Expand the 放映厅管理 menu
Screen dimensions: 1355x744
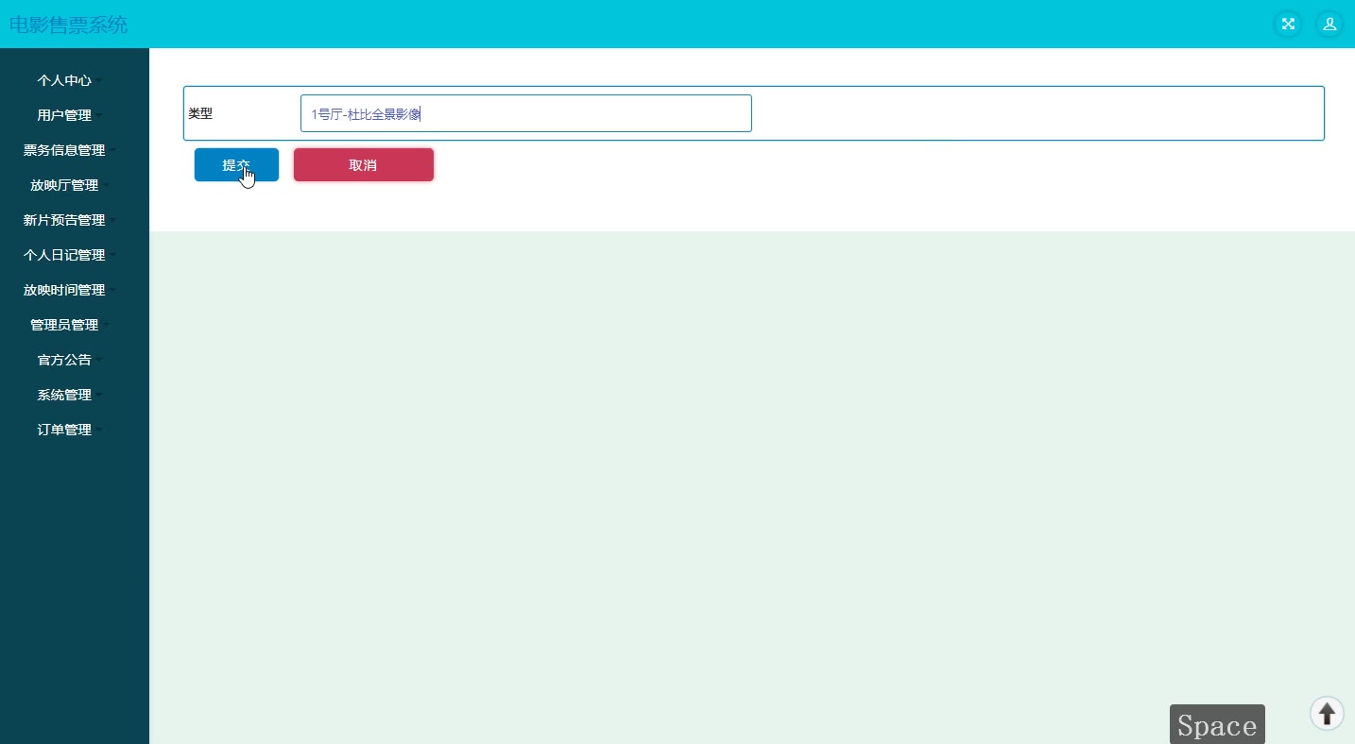70,185
